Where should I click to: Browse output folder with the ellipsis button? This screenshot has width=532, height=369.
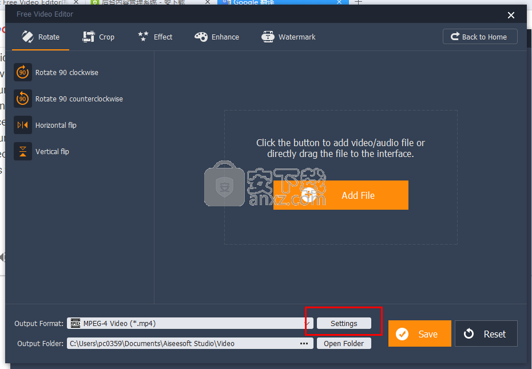point(304,343)
